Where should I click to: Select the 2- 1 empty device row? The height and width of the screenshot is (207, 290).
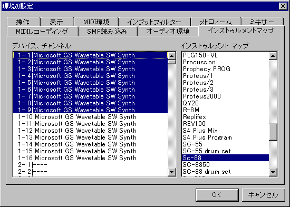tap(91, 165)
